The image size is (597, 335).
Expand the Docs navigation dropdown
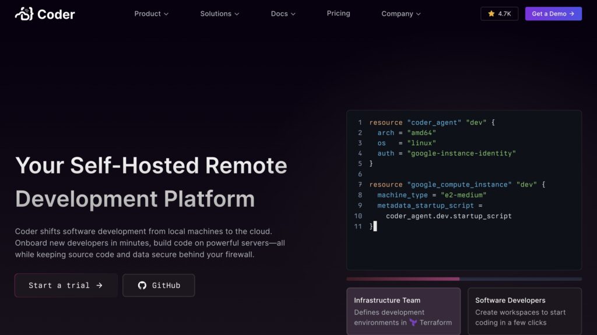click(283, 14)
